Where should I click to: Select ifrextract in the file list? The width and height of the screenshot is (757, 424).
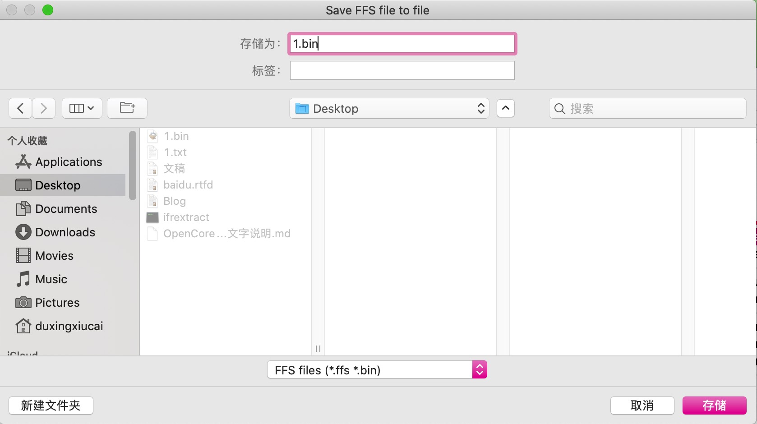[x=226, y=217]
